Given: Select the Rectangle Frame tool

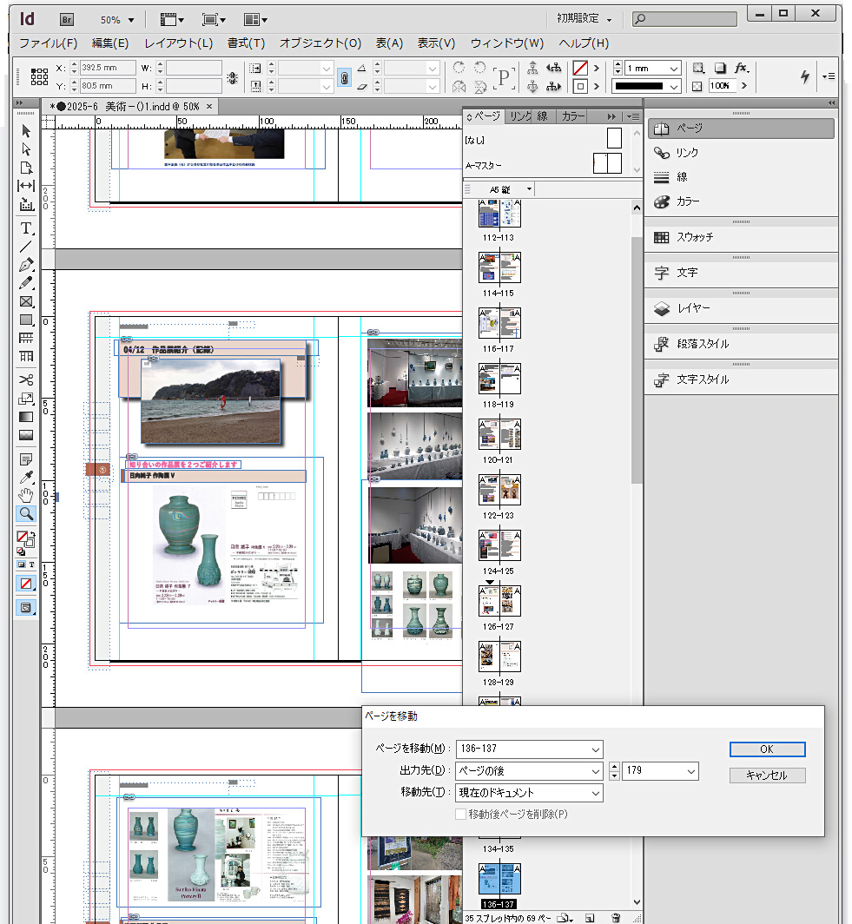Looking at the screenshot, I should coord(26,301).
